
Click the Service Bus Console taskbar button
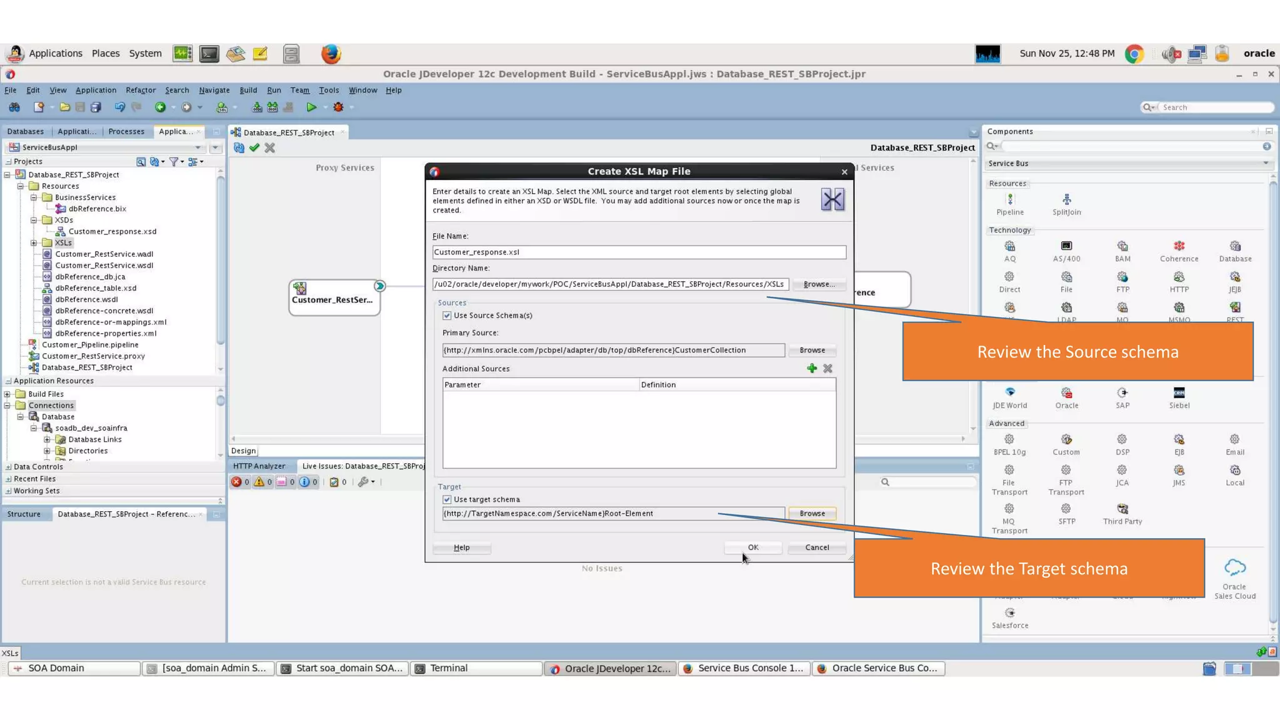(744, 668)
